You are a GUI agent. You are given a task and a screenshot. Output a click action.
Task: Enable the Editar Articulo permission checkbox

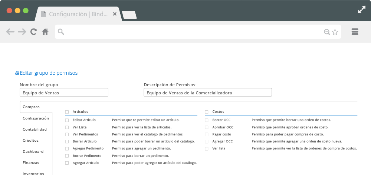[x=67, y=120]
